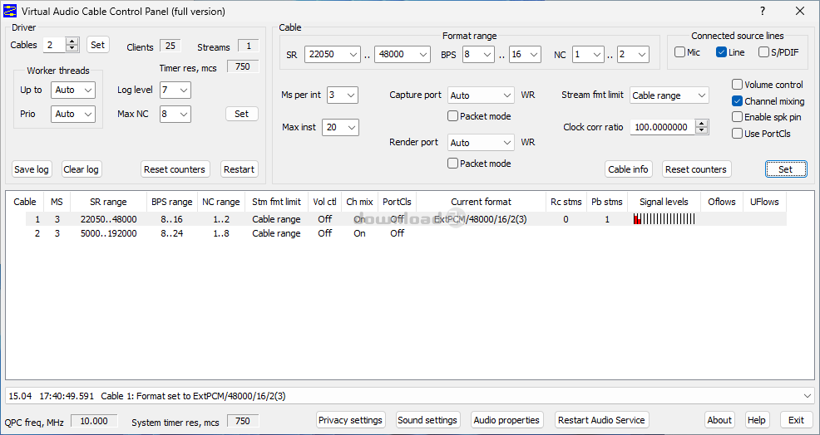The image size is (820, 435).
Task: Click the Stm fmt limit column header
Action: click(x=276, y=202)
